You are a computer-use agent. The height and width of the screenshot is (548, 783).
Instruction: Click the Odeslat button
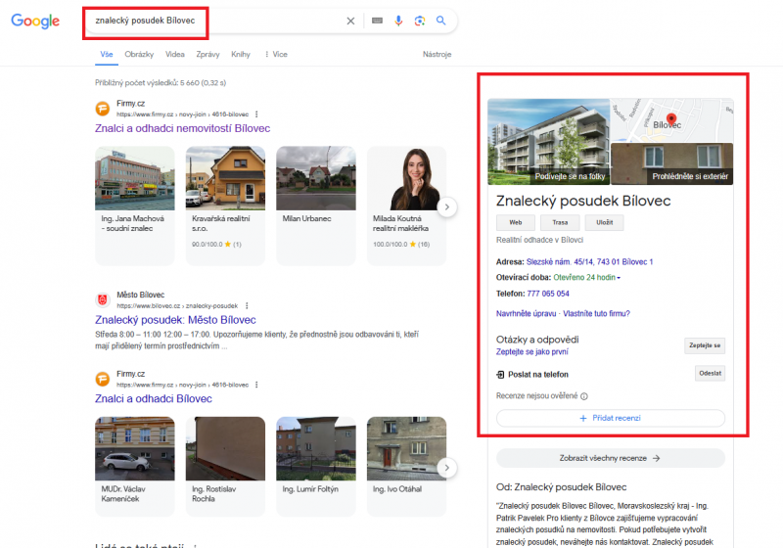[x=710, y=373]
